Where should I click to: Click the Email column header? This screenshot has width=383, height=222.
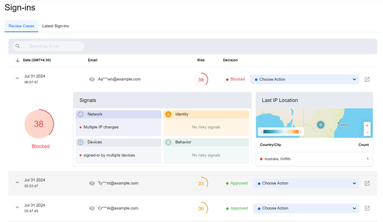[92, 60]
